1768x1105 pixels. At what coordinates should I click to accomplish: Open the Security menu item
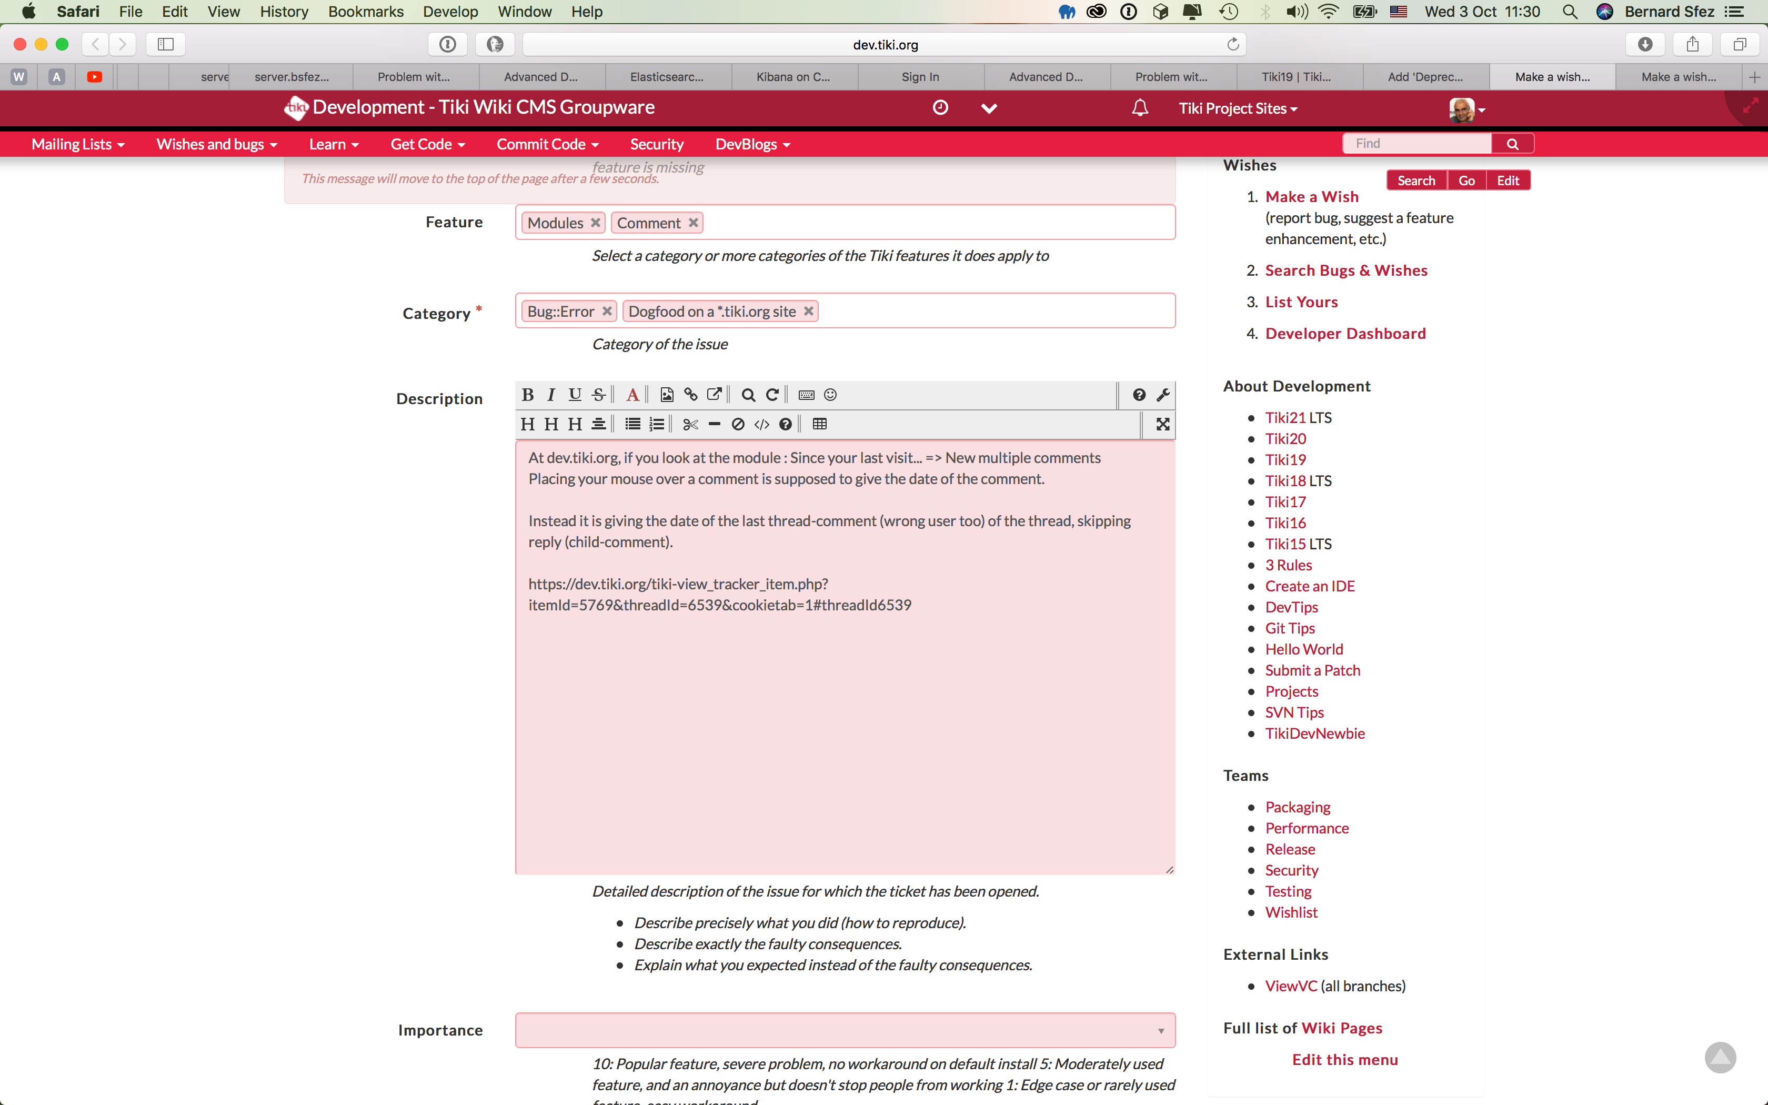[x=656, y=144]
